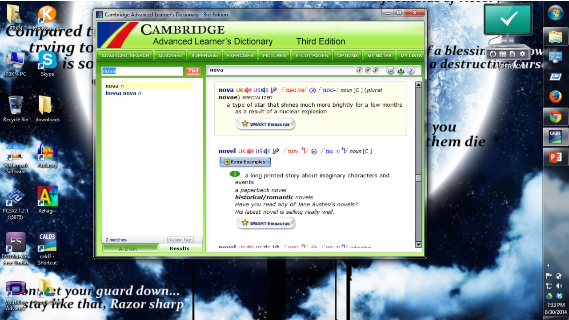Viewport: 569px width, 320px height.
Task: Go forward to the next entry
Action: (376, 70)
